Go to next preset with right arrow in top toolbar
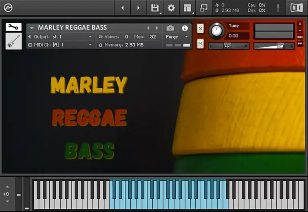Image resolution: width=308 pixels, height=212 pixels. click(138, 8)
